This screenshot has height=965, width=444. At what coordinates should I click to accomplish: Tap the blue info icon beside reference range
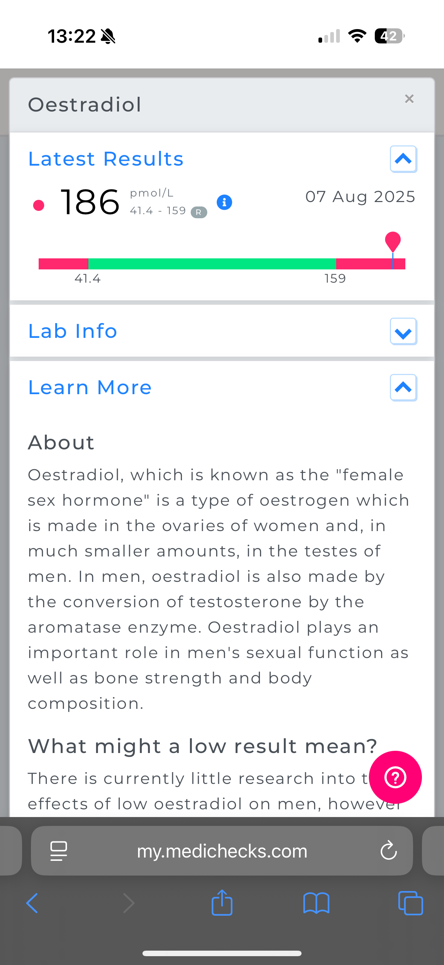click(224, 202)
